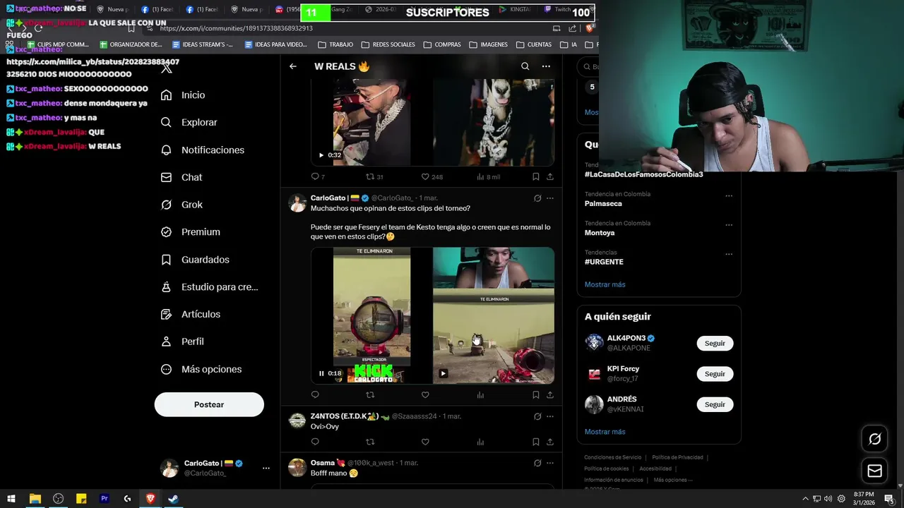Open the W REALS community more options
The width and height of the screenshot is (904, 508).
click(546, 66)
